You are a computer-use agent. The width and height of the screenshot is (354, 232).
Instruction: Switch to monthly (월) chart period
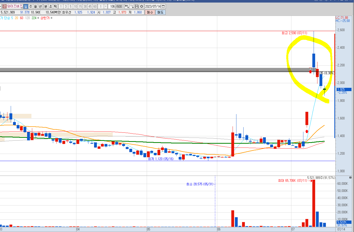(36, 6)
